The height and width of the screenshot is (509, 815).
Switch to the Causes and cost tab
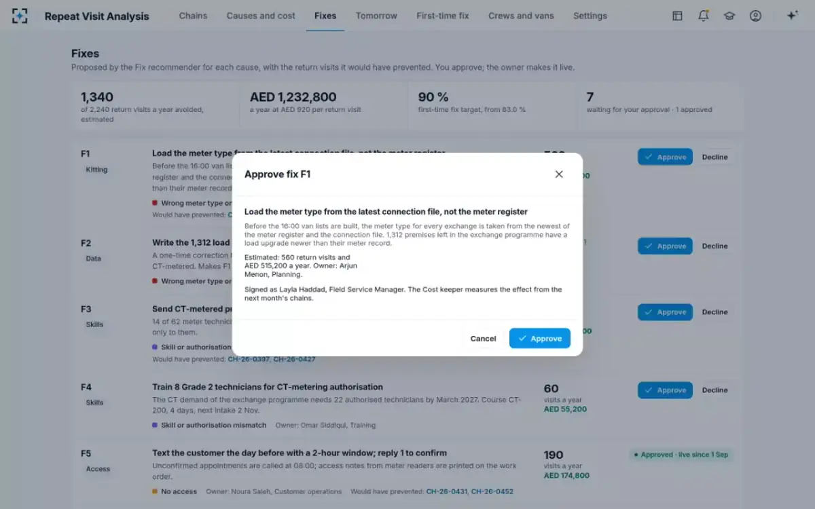pyautogui.click(x=261, y=16)
